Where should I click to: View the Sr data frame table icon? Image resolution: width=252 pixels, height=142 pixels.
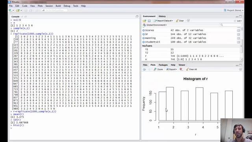[238, 34]
